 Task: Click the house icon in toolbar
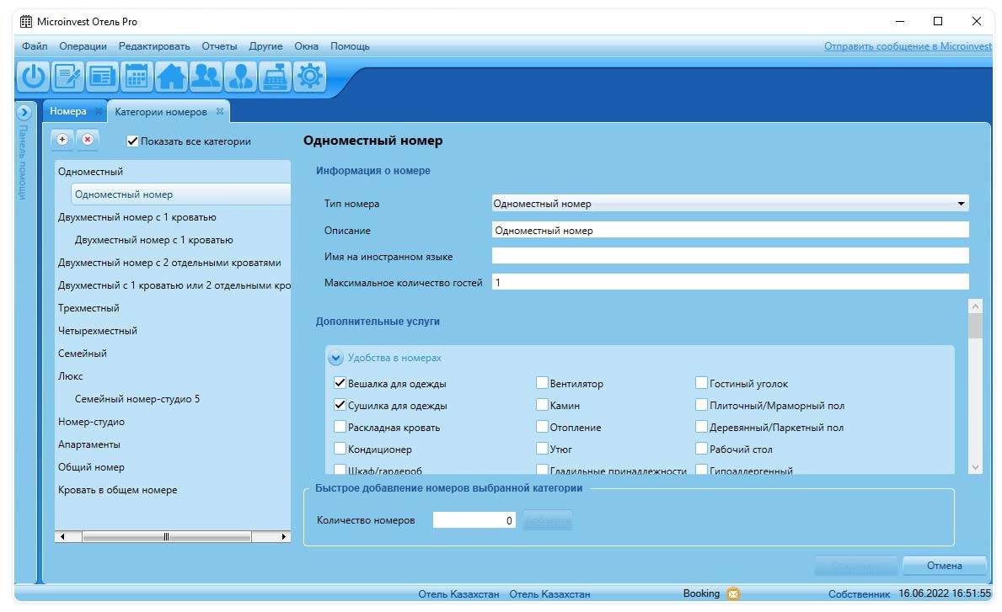[171, 77]
